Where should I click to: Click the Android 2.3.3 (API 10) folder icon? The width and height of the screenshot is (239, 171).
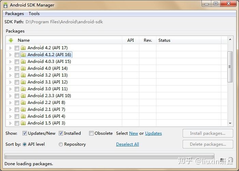click(23, 96)
